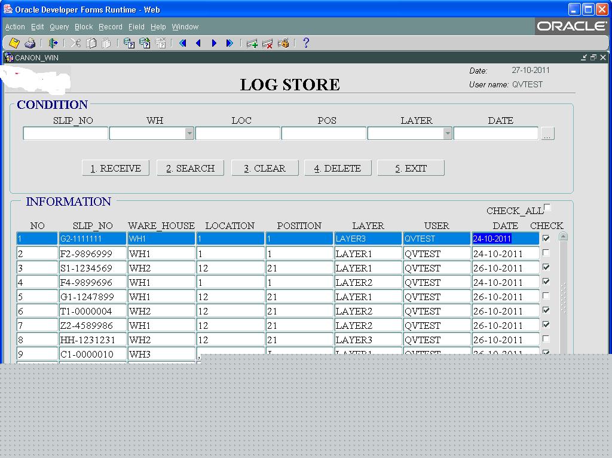Click the Exit form toolbar icon

click(53, 43)
